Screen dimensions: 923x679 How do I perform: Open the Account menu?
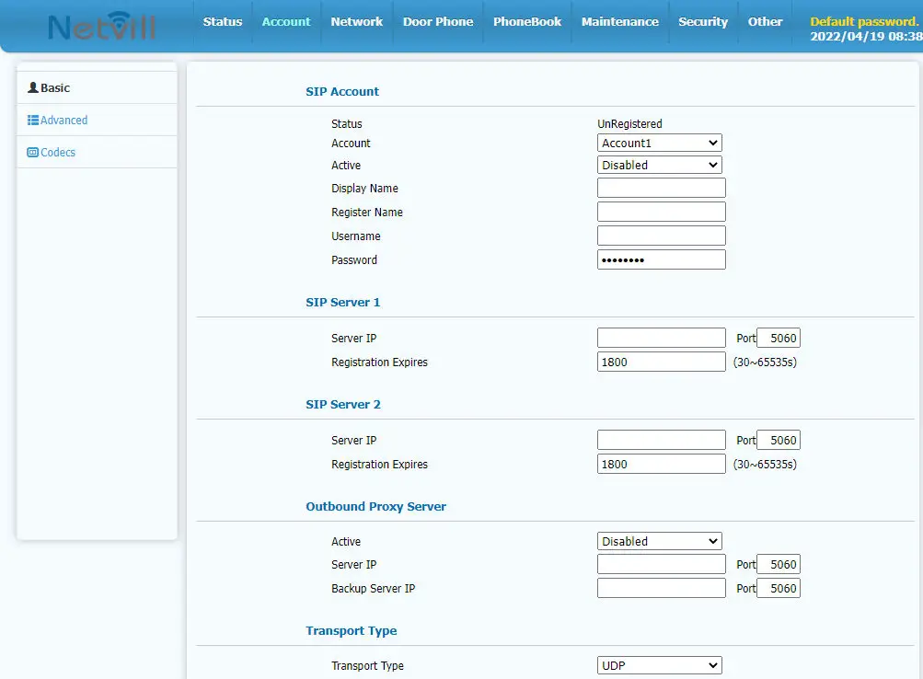286,22
